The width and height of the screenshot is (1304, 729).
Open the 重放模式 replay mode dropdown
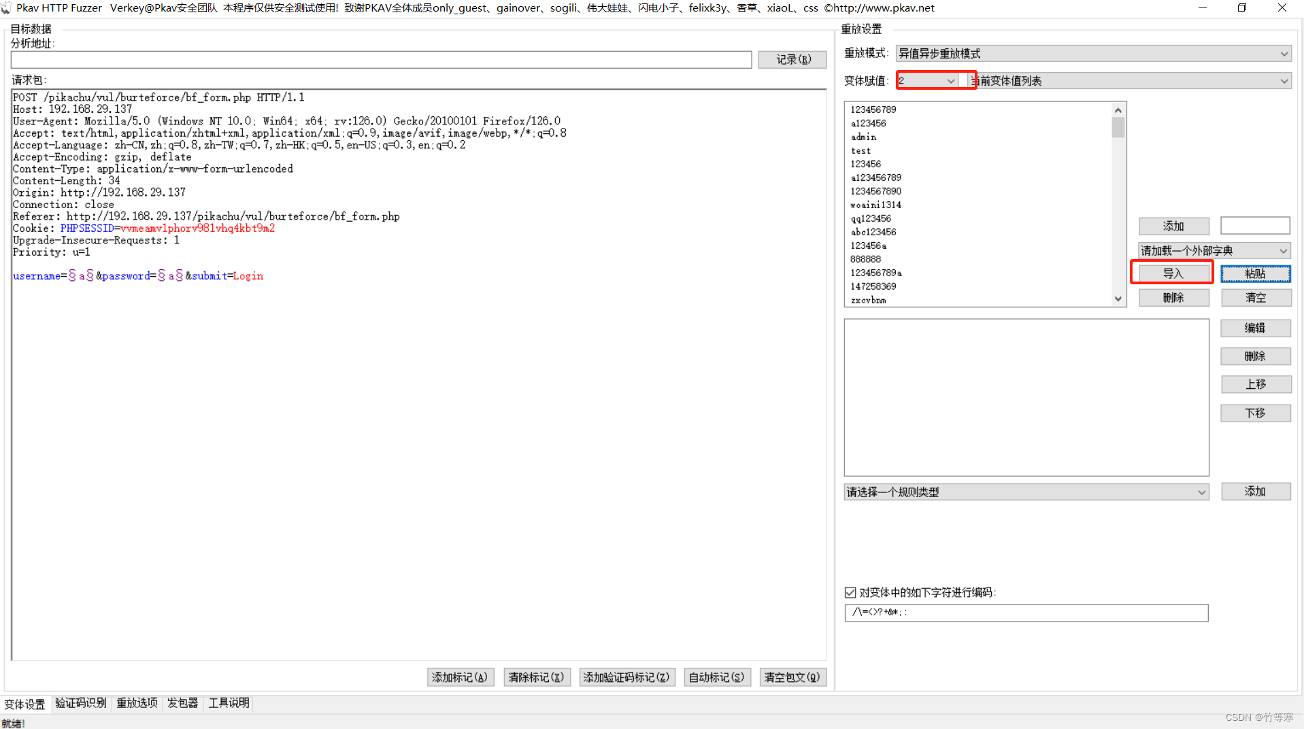click(x=1093, y=53)
